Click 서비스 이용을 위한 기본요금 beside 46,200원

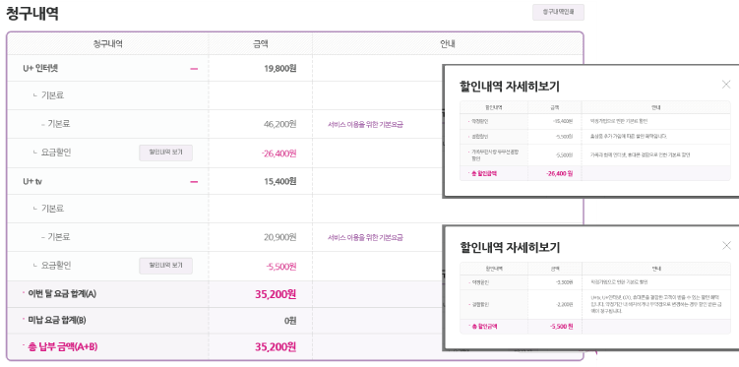click(x=365, y=125)
